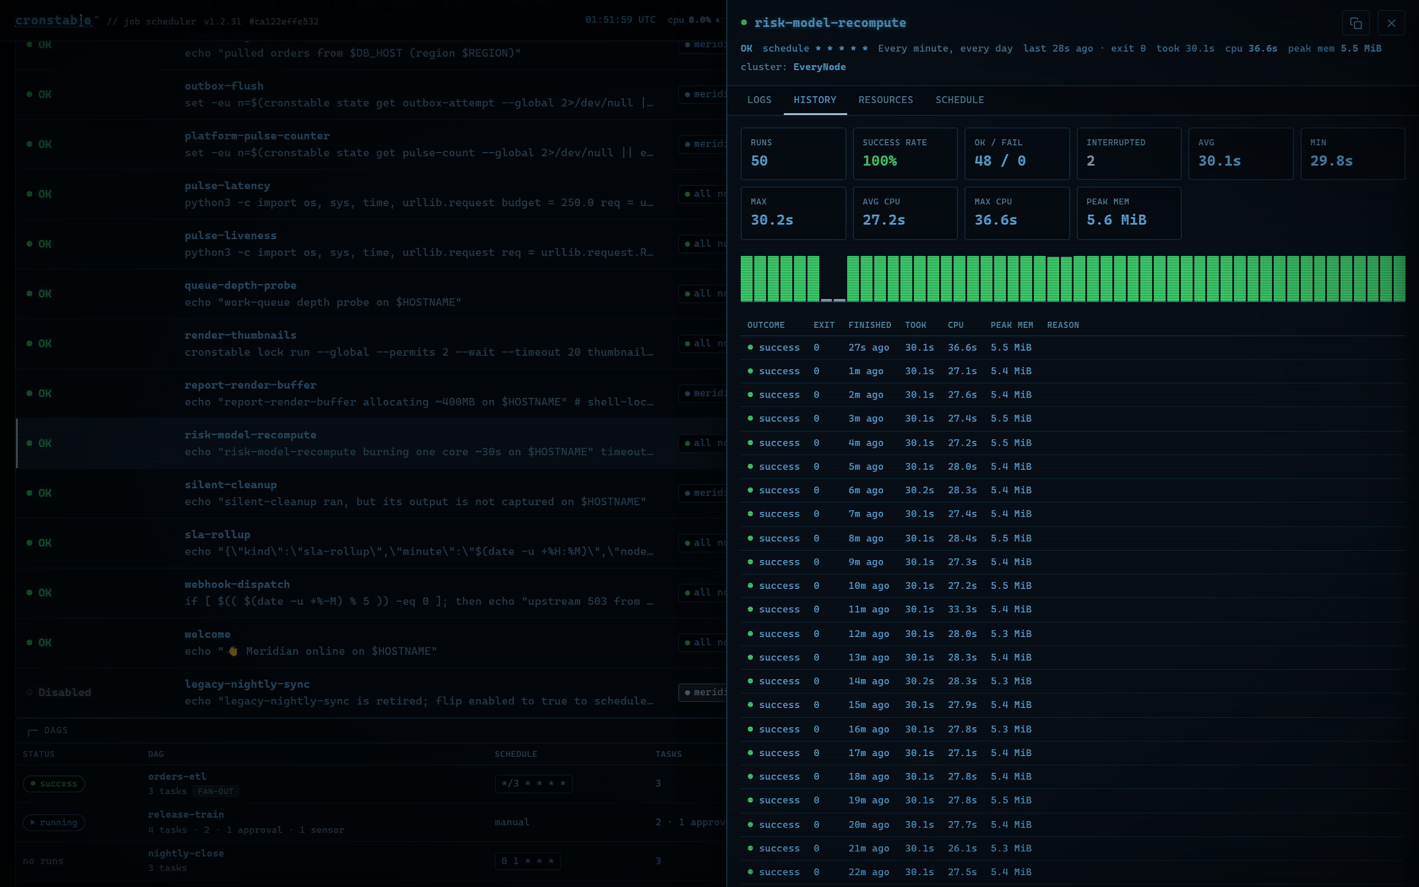This screenshot has height=887, width=1419.
Task: Open the welcome job
Action: click(370, 643)
